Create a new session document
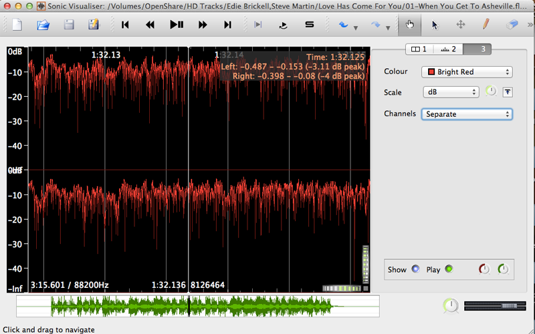Viewport: 535px width, 334px height. (17, 25)
